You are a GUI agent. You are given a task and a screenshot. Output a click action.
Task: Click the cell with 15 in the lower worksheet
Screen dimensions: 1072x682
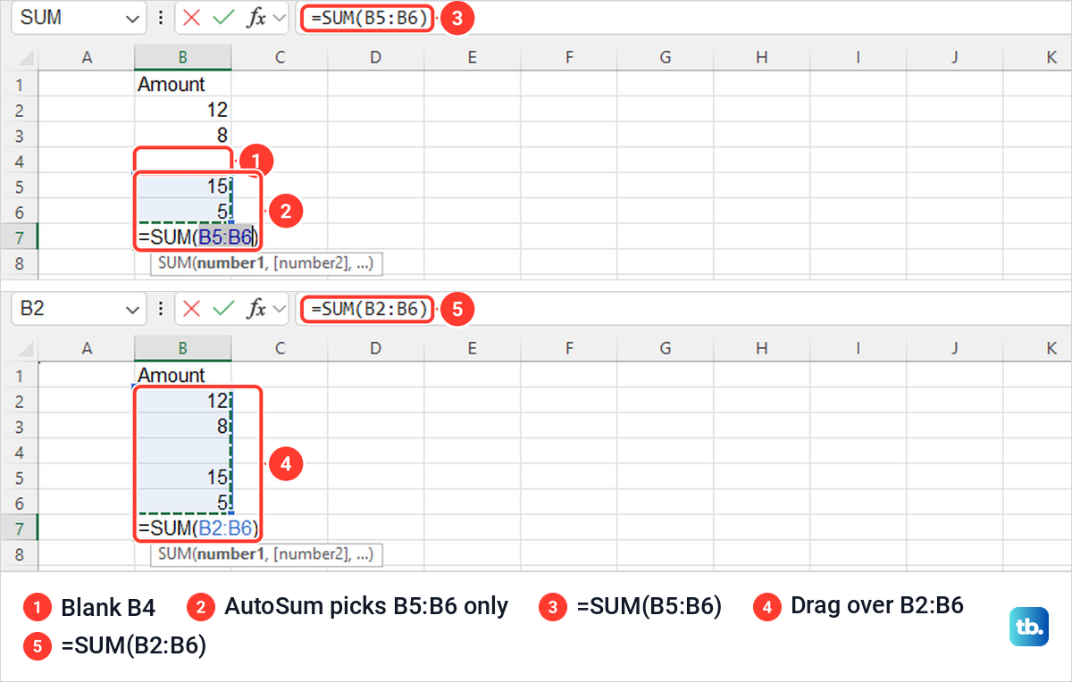183,478
